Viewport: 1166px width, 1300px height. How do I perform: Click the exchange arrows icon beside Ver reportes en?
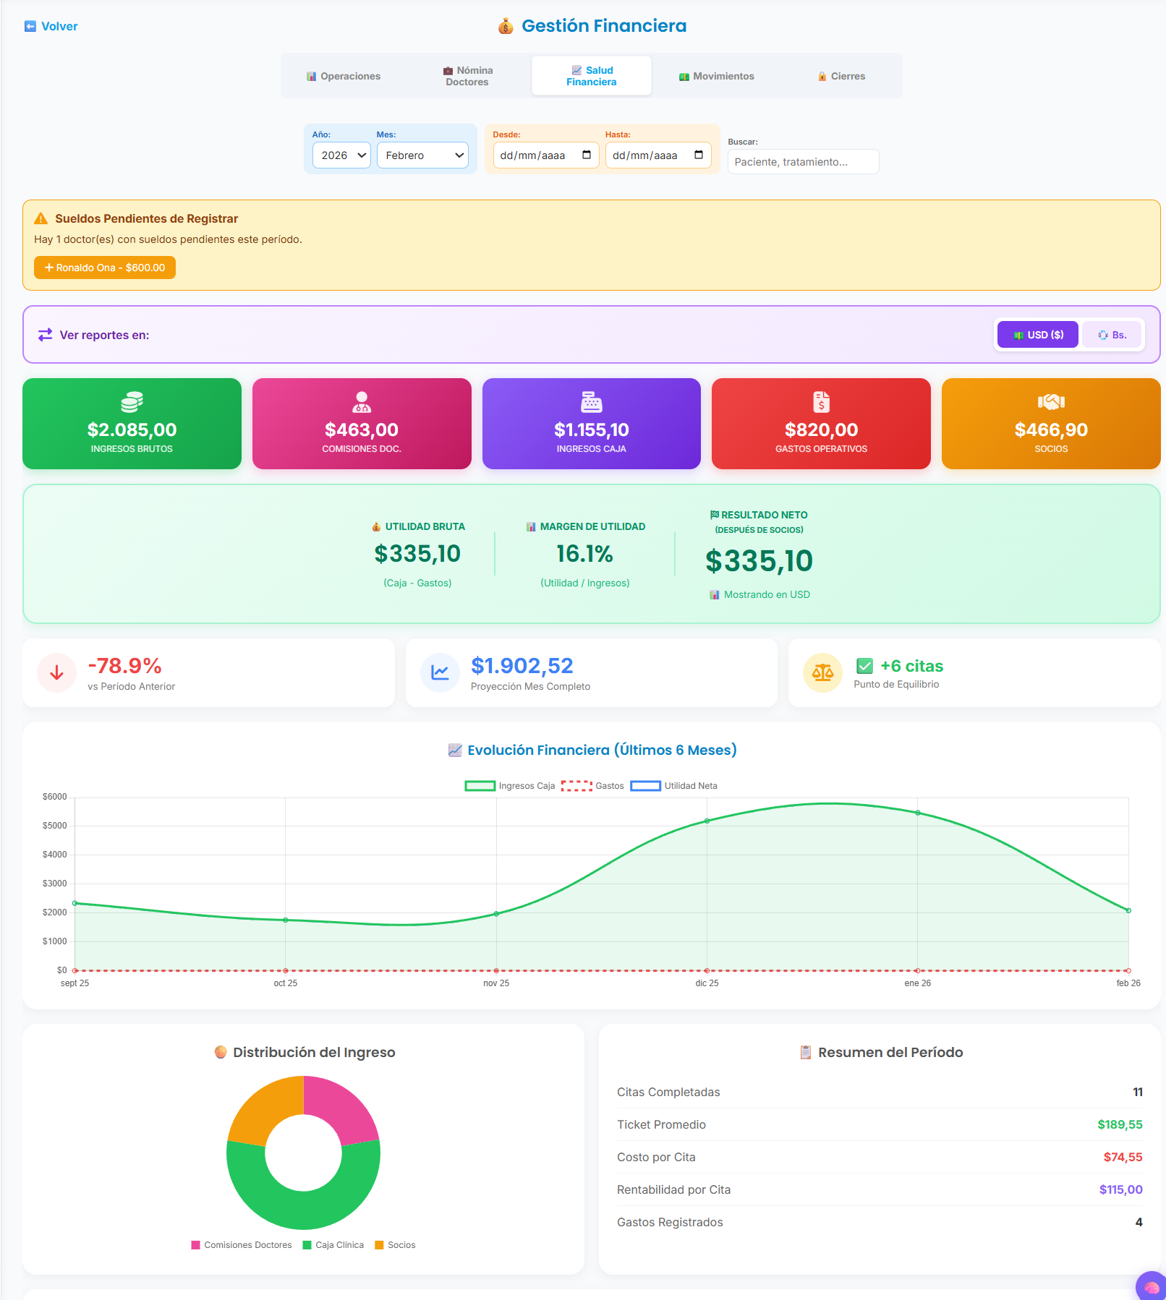coord(44,334)
